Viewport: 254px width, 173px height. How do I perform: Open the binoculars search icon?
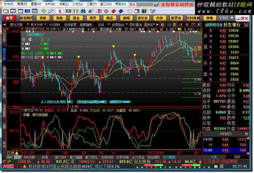83,11
